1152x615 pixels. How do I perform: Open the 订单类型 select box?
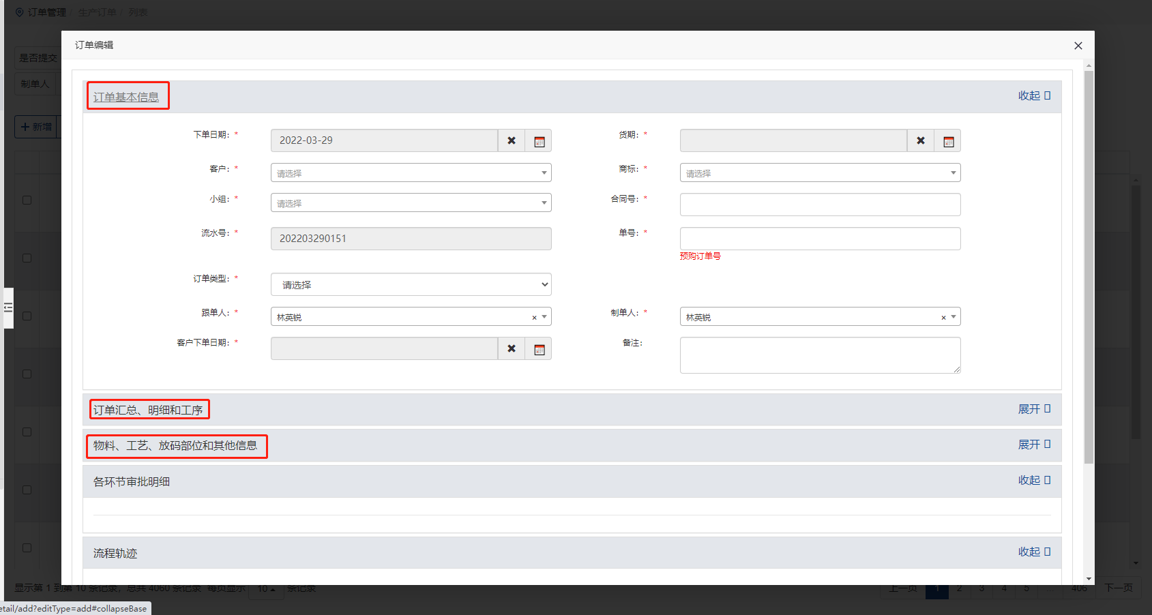click(x=411, y=285)
